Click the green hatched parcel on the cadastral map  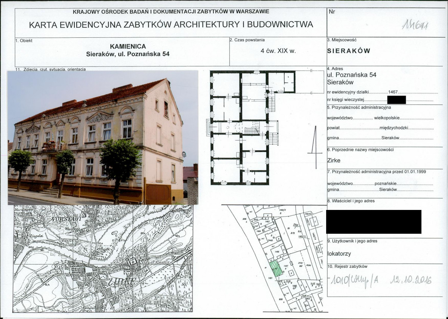276,268
